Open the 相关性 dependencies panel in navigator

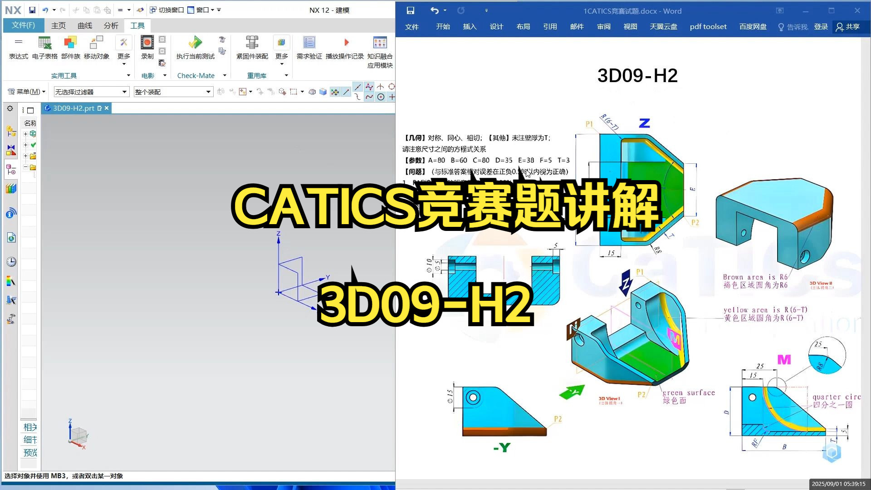click(x=30, y=427)
